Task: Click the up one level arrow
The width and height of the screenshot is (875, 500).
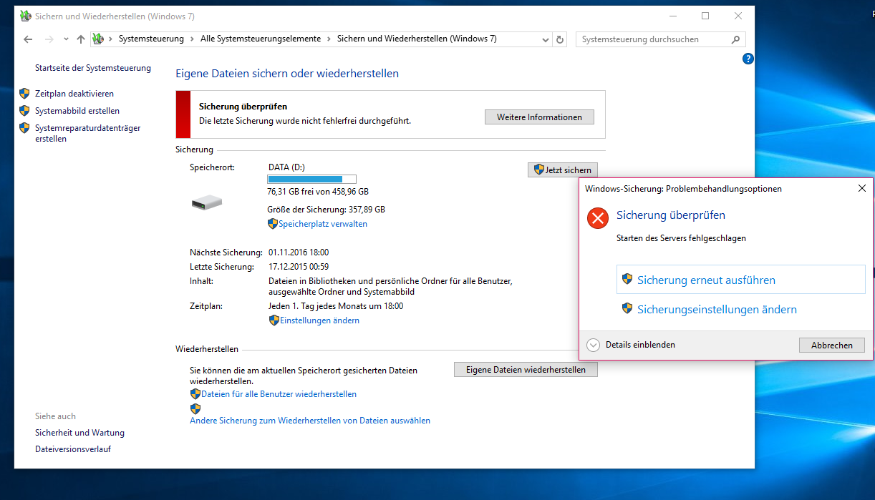Action: [x=81, y=39]
